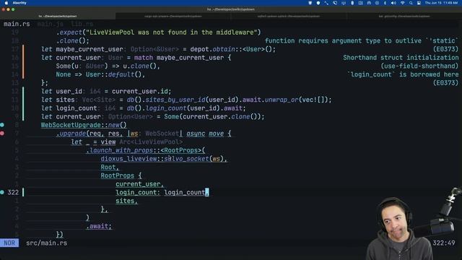This screenshot has height=260, width=462.
Task: Click ".upgrade(req, res," call
Action: (90, 134)
